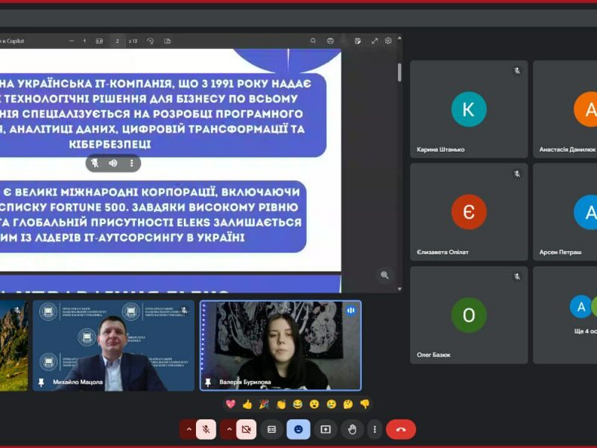Select Валерія Бурилова video tile
The image size is (597, 448).
(280, 345)
